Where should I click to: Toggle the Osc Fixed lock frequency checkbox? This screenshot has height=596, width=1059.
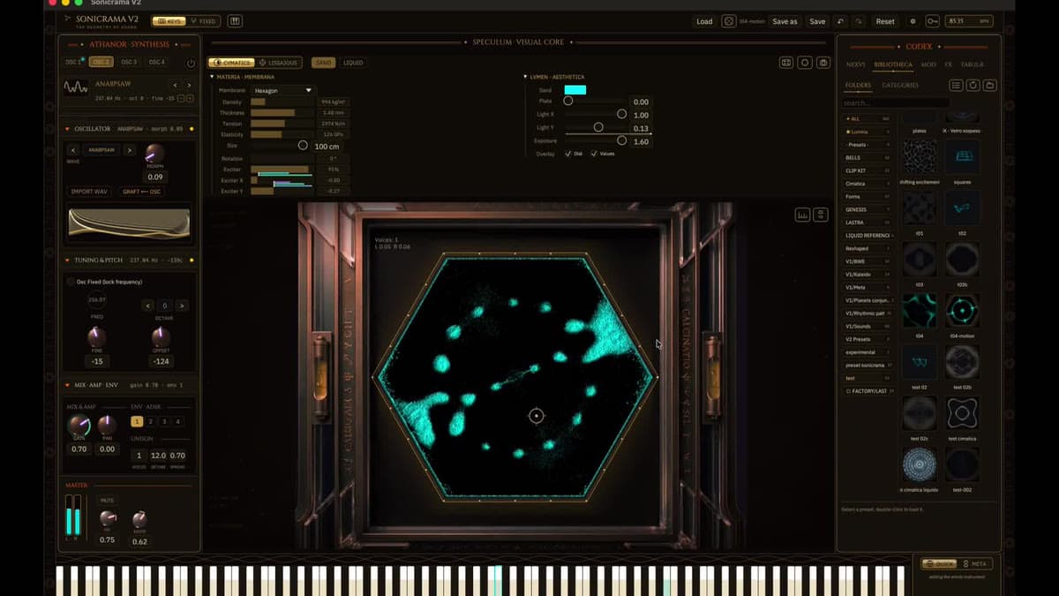71,282
